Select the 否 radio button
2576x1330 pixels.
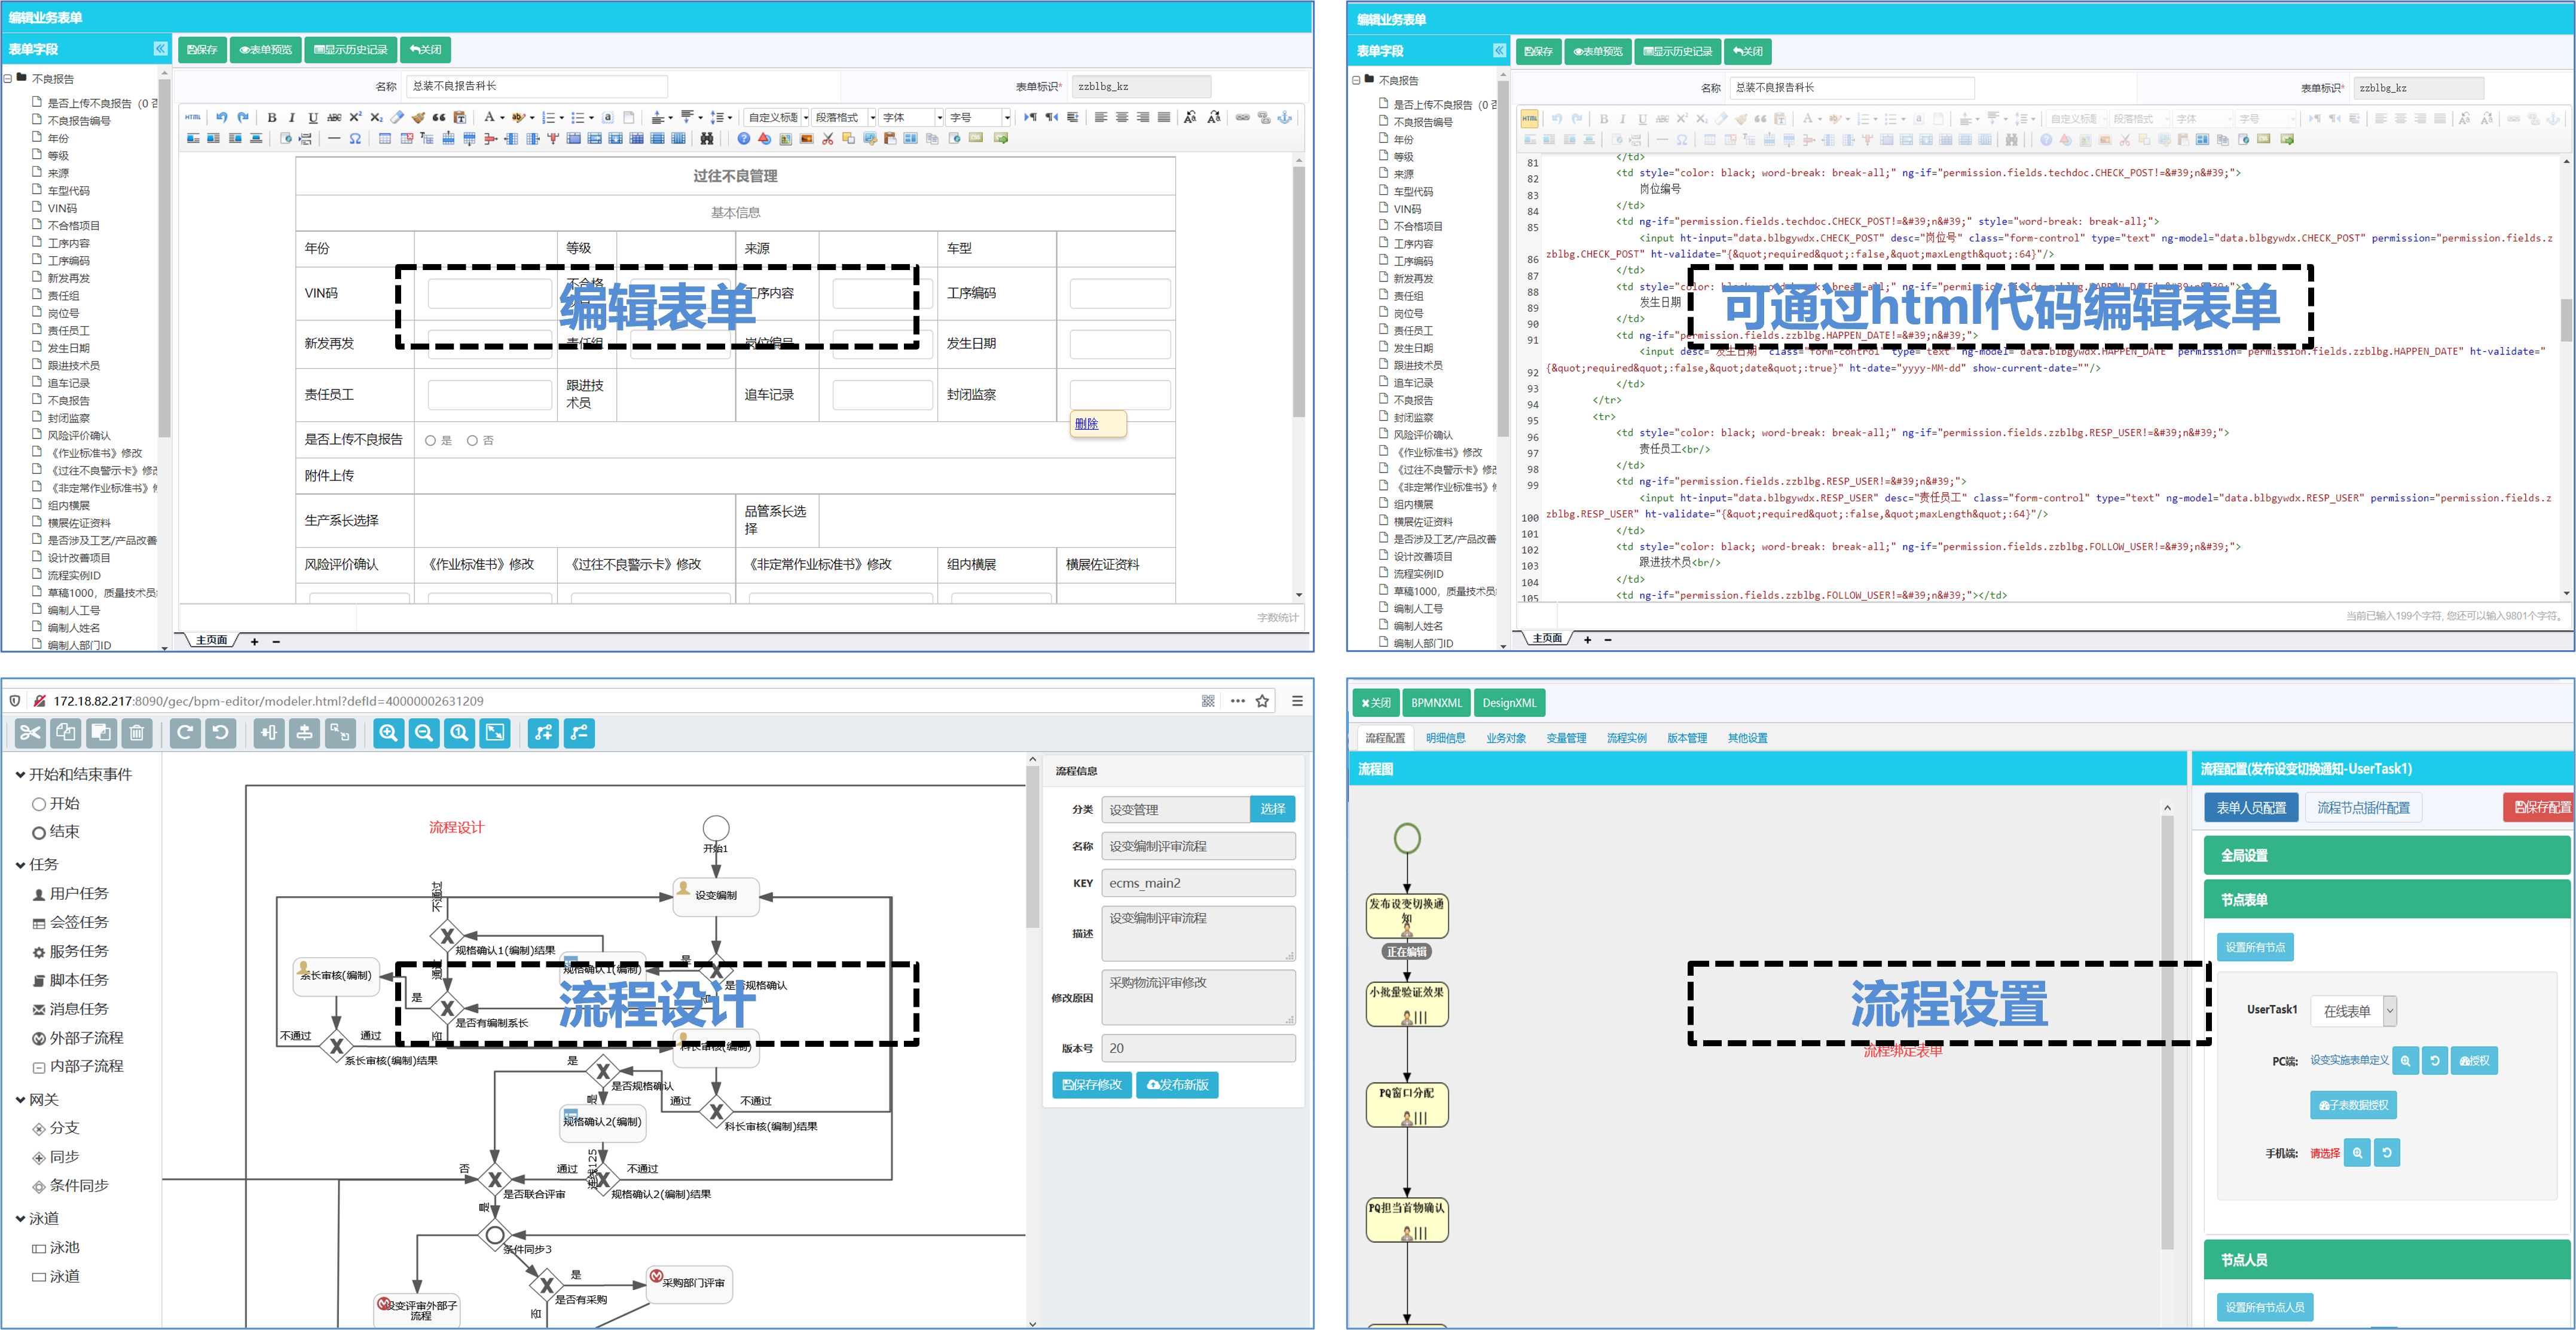pos(472,441)
